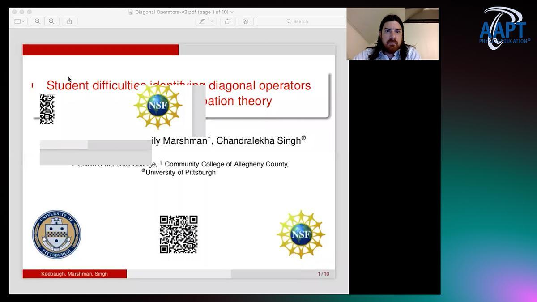Expand the highlight color dropdown arrow
The width and height of the screenshot is (537, 302).
click(x=212, y=21)
